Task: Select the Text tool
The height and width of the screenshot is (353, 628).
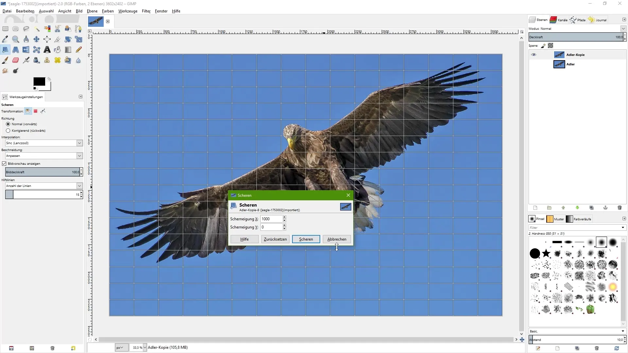Action: 47,50
